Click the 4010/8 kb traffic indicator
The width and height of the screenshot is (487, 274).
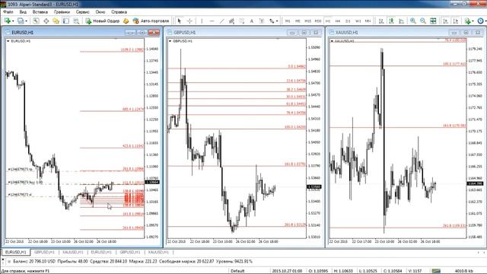pos(463,271)
